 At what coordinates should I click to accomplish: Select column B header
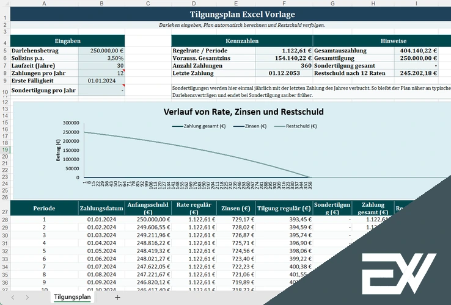pos(101,3)
